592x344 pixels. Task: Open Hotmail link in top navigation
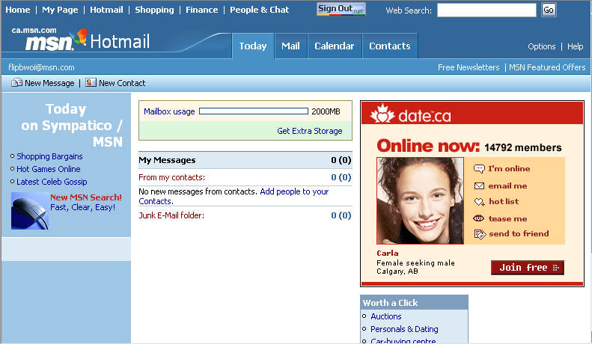click(106, 10)
